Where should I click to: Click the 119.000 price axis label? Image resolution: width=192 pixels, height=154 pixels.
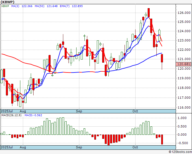point(184,78)
